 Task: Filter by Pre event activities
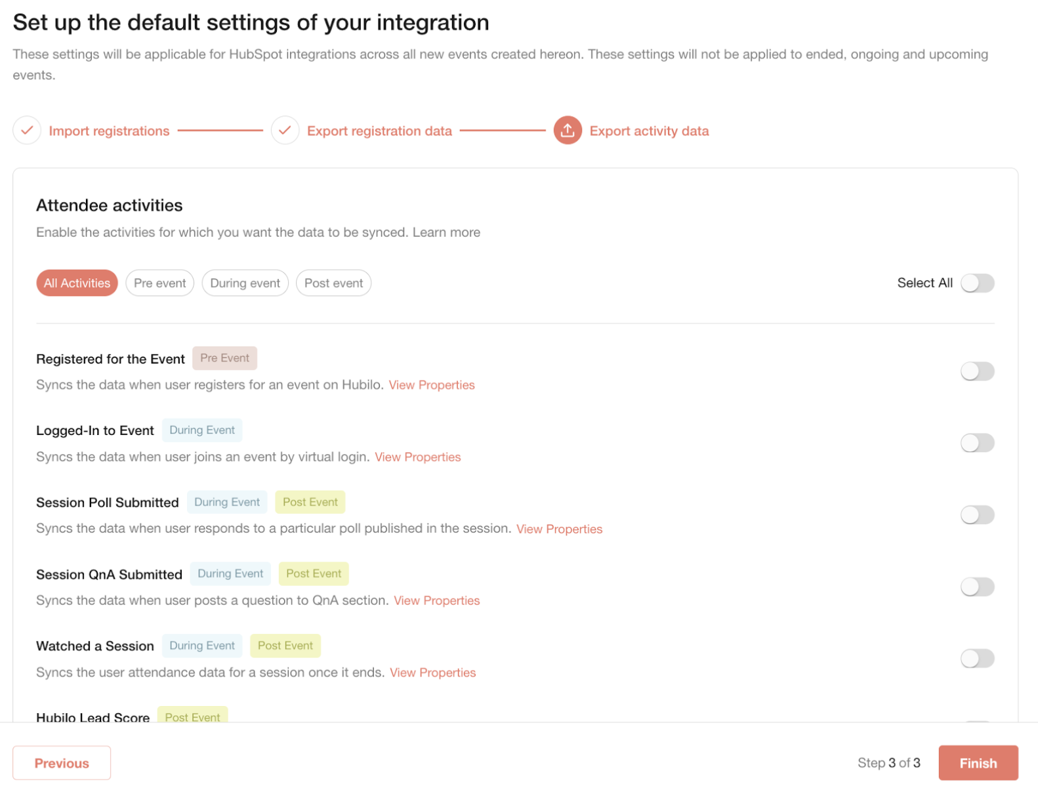159,283
